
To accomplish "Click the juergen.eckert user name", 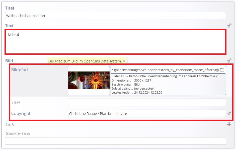I will click(x=144, y=88).
